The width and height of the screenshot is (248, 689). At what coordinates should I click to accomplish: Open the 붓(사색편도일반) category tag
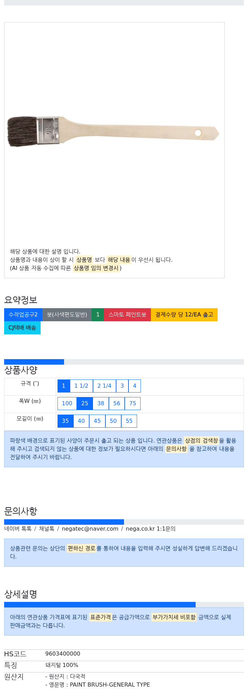[67, 315]
